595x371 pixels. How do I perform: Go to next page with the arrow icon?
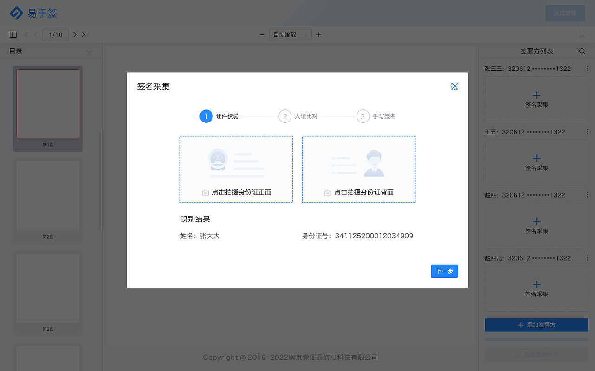click(x=74, y=34)
